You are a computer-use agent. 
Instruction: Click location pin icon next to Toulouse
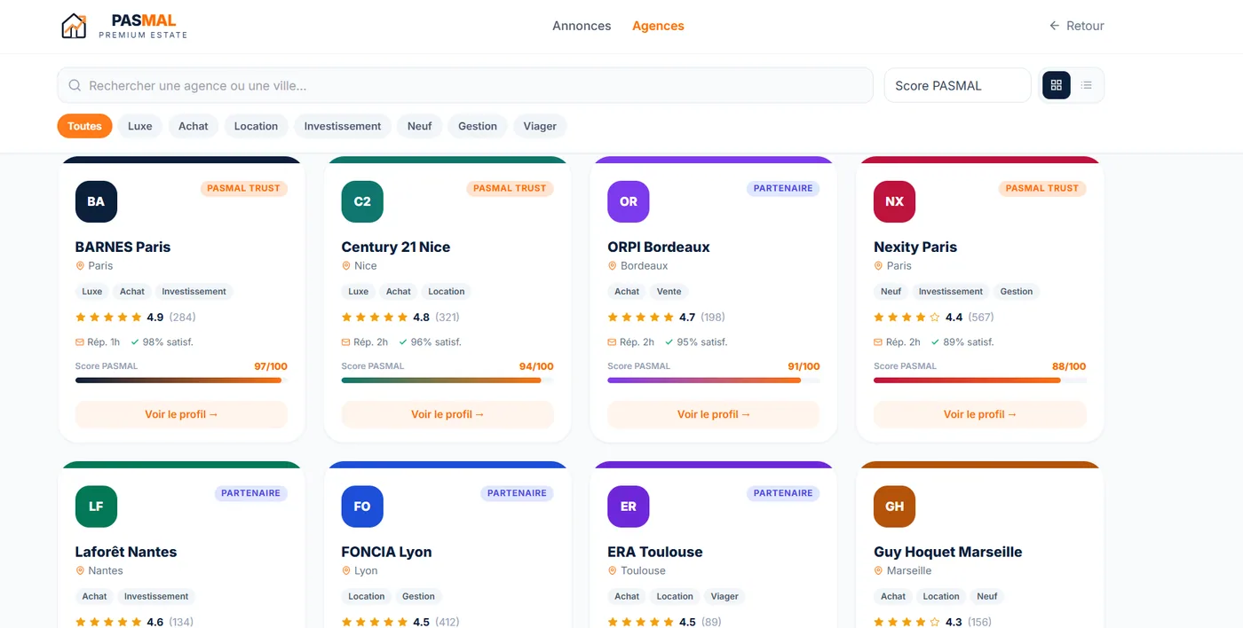point(613,571)
